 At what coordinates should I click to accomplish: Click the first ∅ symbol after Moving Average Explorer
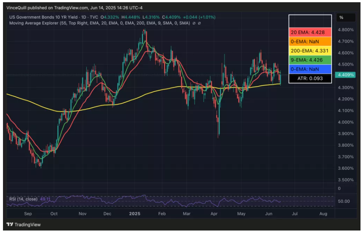click(194, 23)
